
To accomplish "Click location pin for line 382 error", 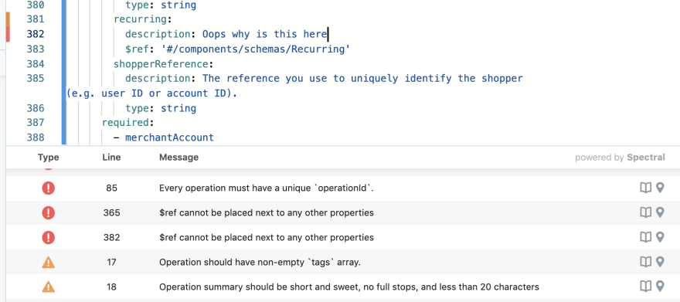I will coord(660,237).
